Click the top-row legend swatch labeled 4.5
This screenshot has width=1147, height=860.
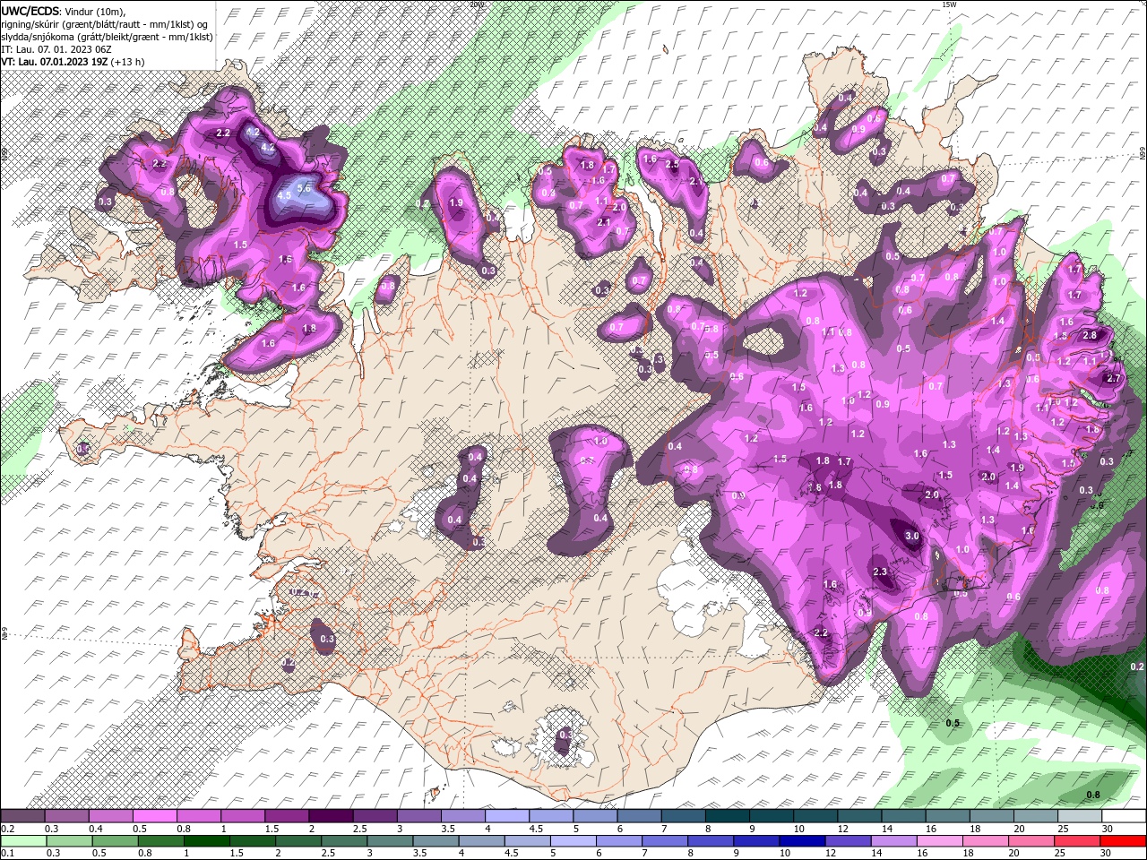click(550, 816)
